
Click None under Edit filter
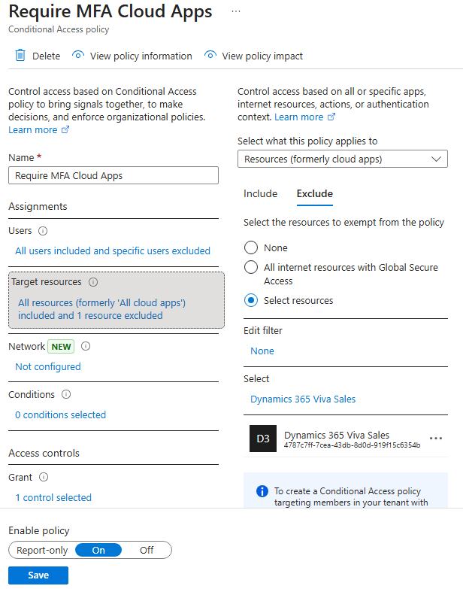(262, 351)
